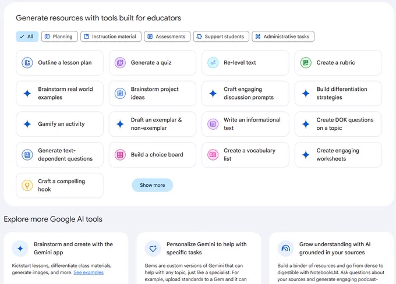Click Generate resources with tools built for educators heading
Viewport: 396px width, 284px height.
(98, 18)
